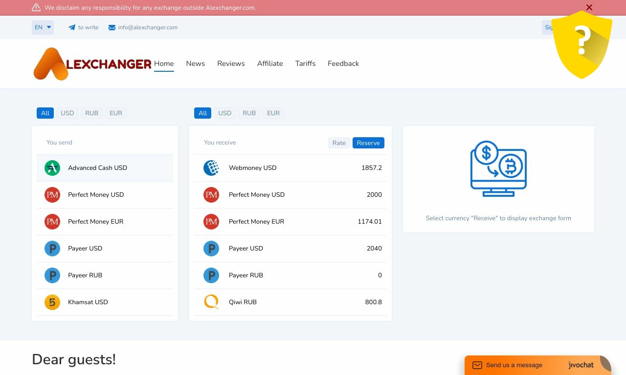Open the Feedback page
The width and height of the screenshot is (626, 375).
tap(343, 63)
